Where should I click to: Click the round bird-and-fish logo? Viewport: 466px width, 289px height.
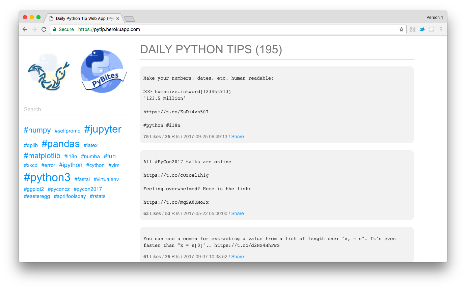pyautogui.click(x=49, y=71)
